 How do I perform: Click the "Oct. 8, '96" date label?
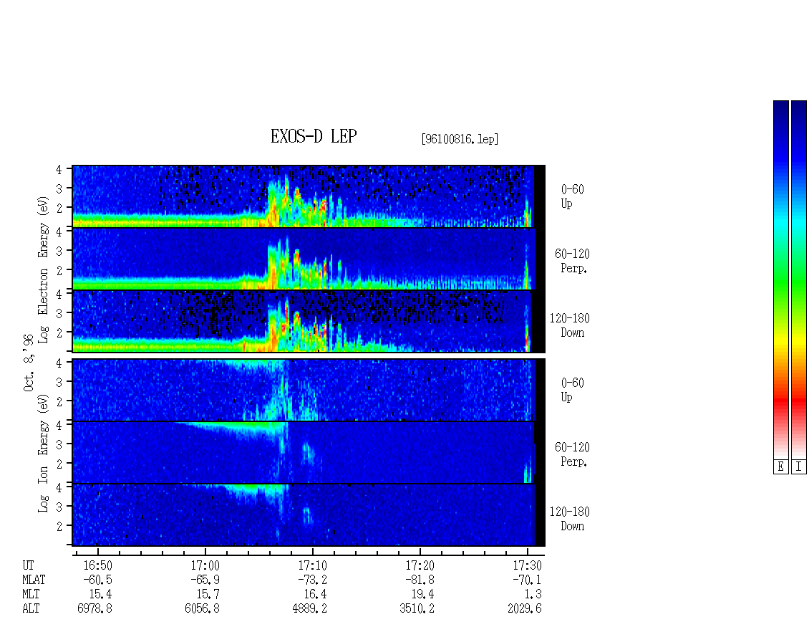pyautogui.click(x=29, y=363)
